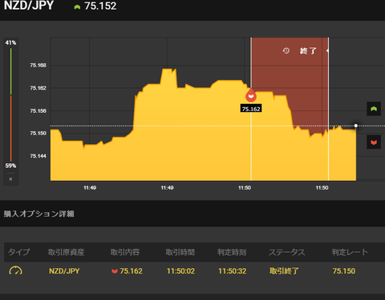Click the small arrow at red zone's right edge
Image resolution: width=385 pixels, height=300 pixels.
[327, 50]
